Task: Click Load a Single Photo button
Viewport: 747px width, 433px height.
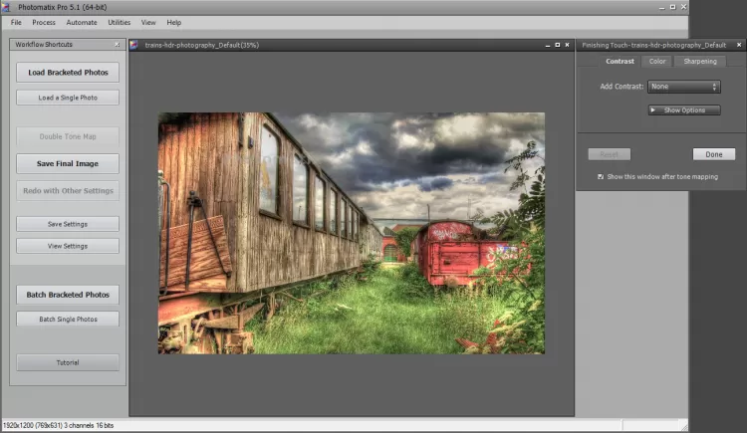Action: click(x=68, y=98)
